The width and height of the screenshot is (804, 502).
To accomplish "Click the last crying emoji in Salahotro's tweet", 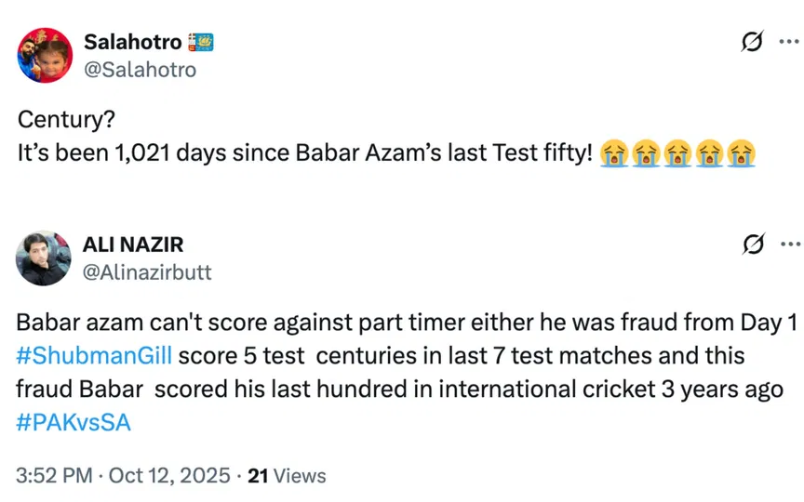I will 741,152.
